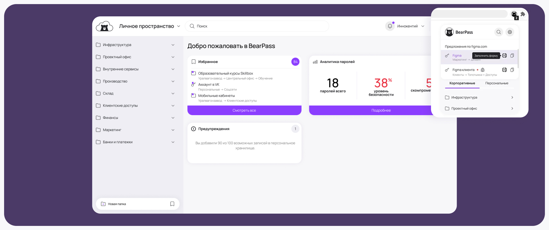
Task: Open search in the BearPass popup
Action: click(498, 32)
